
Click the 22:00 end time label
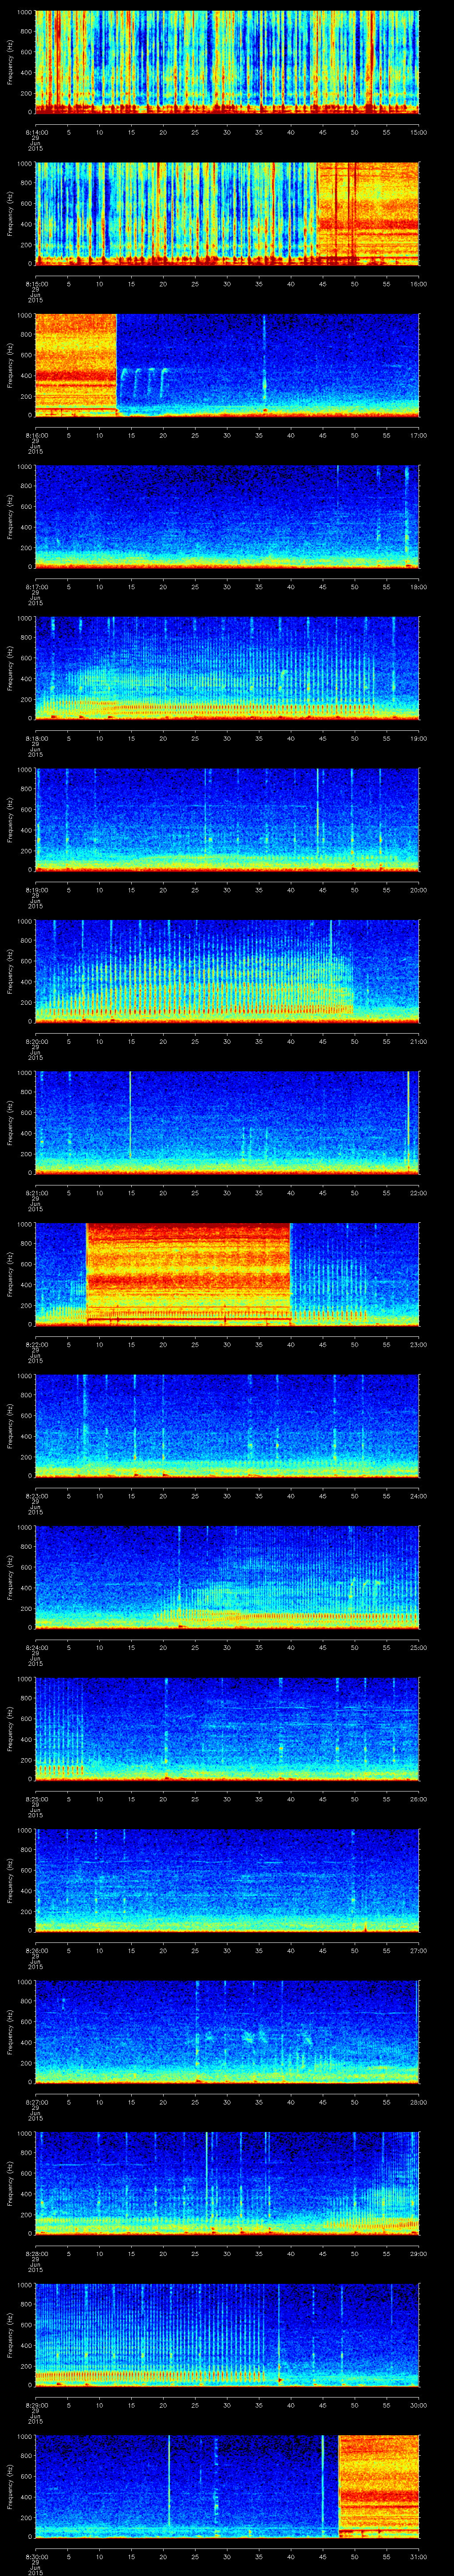click(x=418, y=1193)
